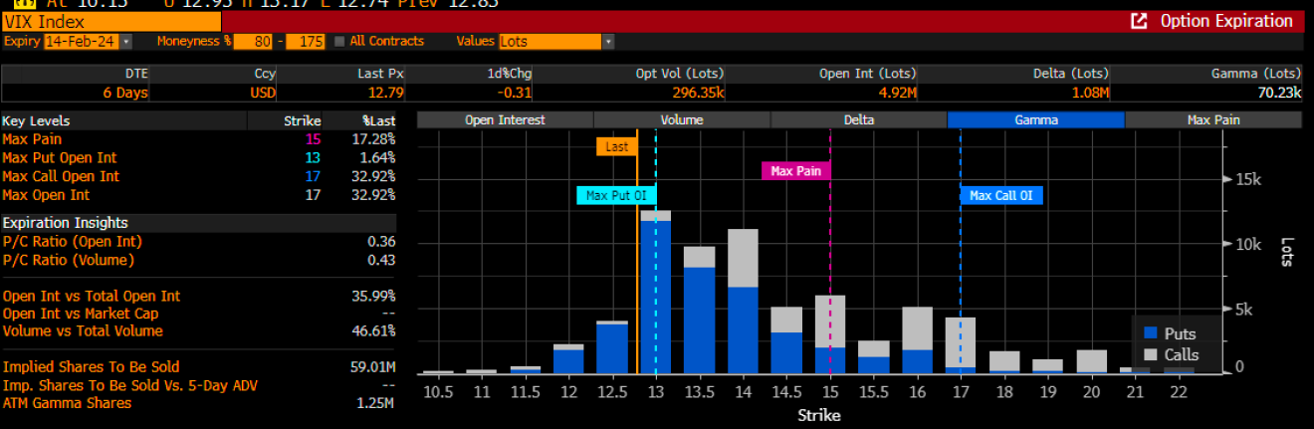The height and width of the screenshot is (429, 1314).
Task: Click the strike 17 gamma bar
Action: 961,345
